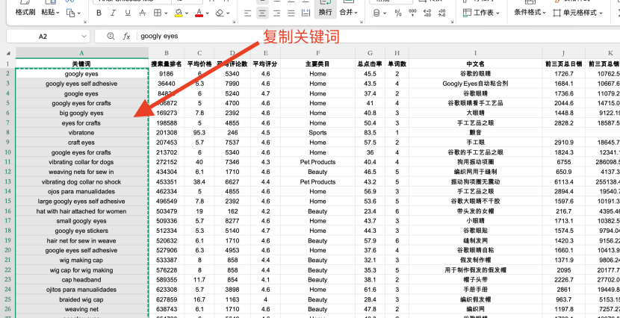Click the red font color icon
This screenshot has height=318, width=620.
pyautogui.click(x=199, y=13)
